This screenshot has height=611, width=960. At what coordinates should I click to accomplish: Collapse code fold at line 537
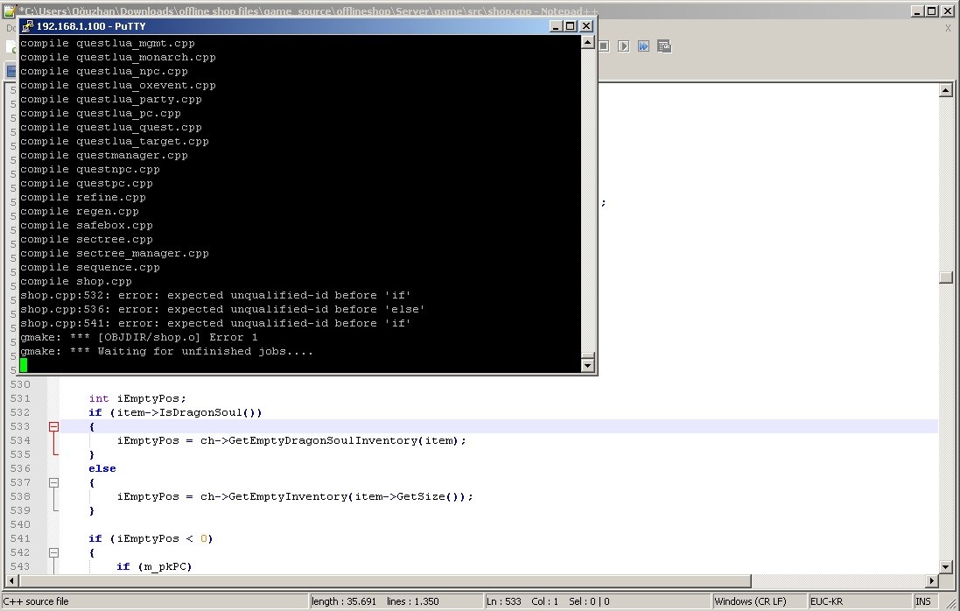pyautogui.click(x=54, y=482)
